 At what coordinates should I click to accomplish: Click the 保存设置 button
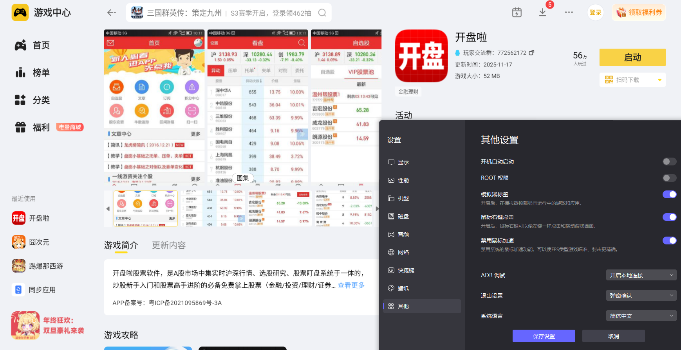tap(544, 336)
